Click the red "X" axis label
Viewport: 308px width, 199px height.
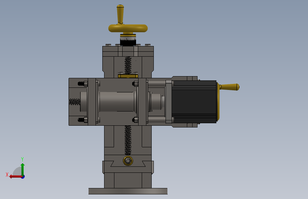7,175
